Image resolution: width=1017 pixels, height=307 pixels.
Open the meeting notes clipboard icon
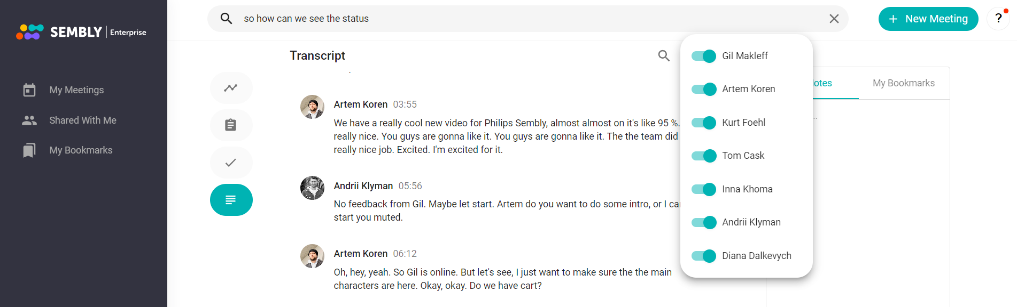tap(231, 125)
